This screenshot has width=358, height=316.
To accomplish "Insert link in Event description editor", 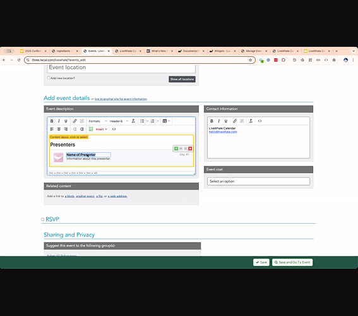I will (75, 121).
